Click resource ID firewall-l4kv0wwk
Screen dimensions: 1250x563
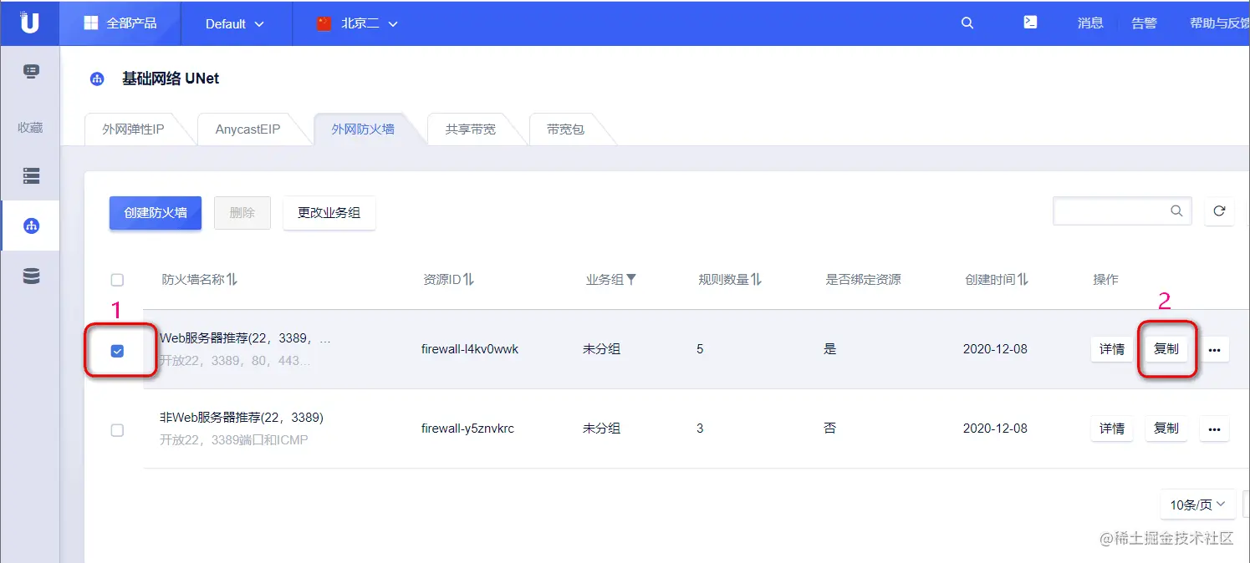click(x=470, y=349)
